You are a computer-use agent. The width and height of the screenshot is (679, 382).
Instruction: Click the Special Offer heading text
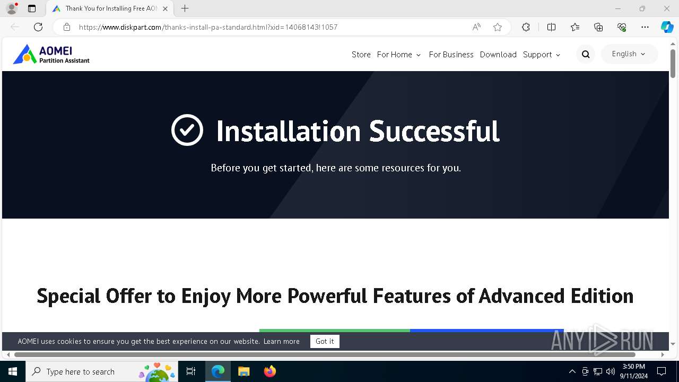(x=335, y=296)
